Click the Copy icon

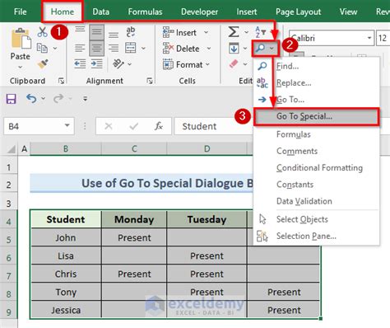42,48
